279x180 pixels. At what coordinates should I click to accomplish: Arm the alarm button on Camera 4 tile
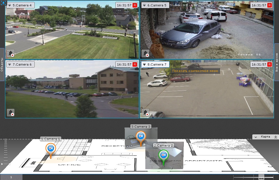[x=11, y=53]
